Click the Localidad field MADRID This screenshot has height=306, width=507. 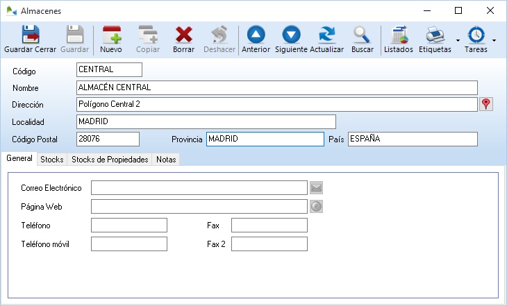[206, 122]
